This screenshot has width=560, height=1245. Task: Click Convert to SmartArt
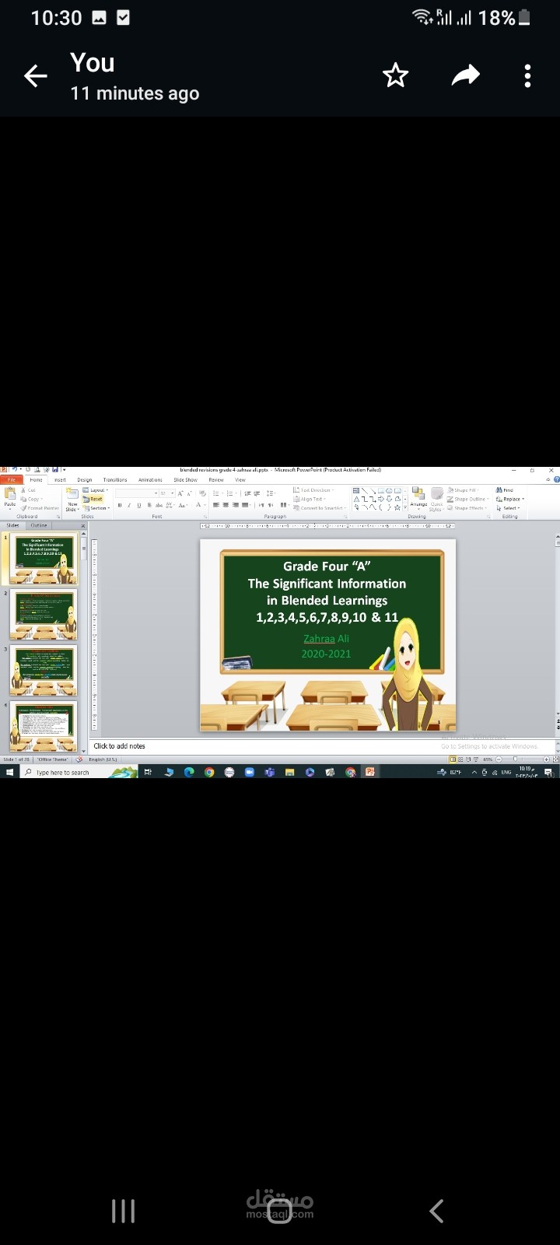click(x=318, y=508)
